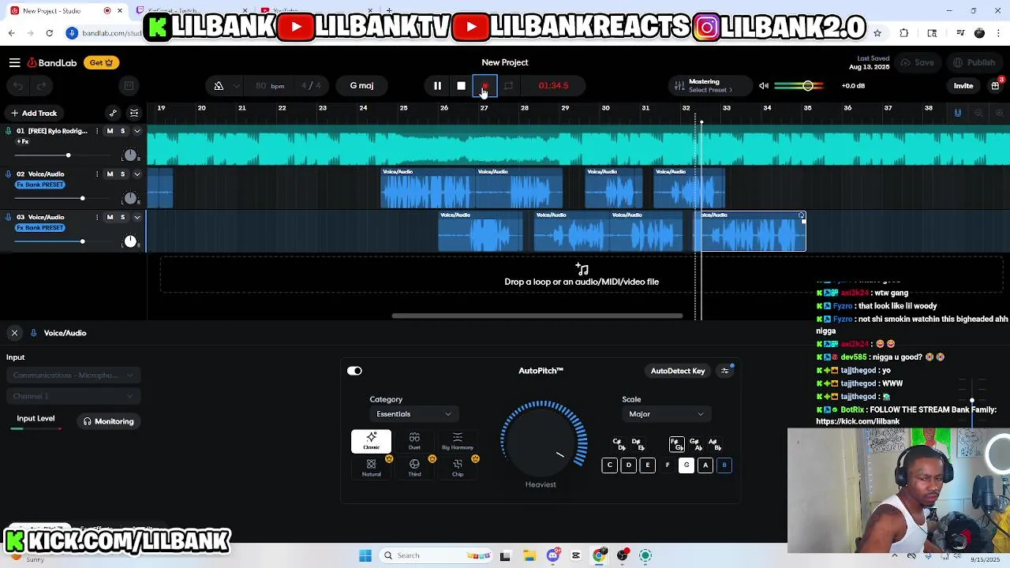Screen dimensions: 1010x568
Task: Open Fx Bank PRESET on track 02
Action: (x=39, y=185)
